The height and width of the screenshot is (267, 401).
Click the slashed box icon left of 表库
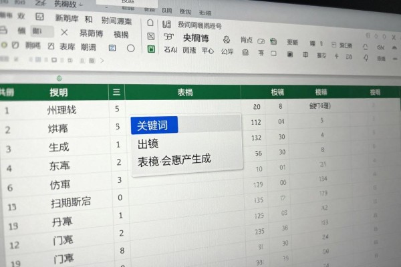51,46
